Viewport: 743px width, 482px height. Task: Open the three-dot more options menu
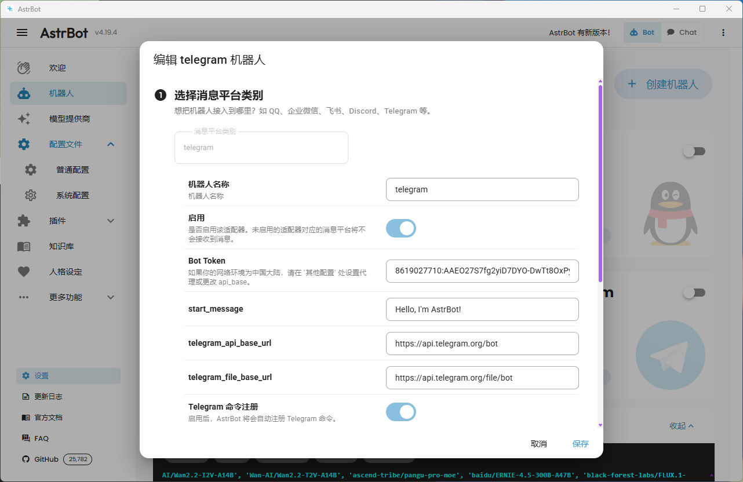click(x=723, y=32)
